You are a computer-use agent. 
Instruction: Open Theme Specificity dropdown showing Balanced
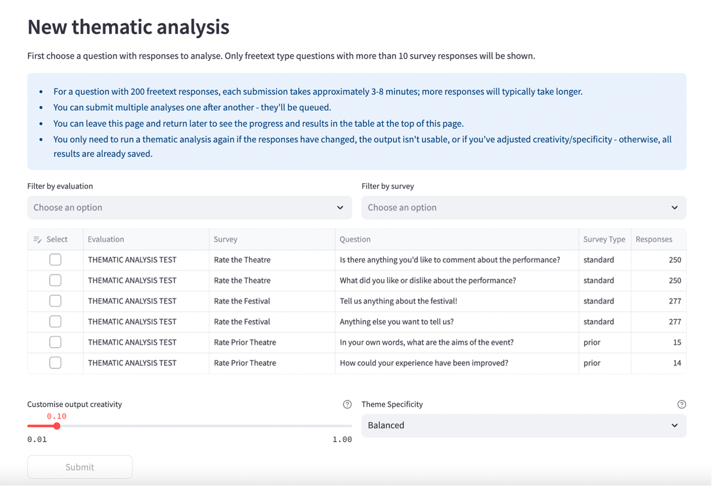pyautogui.click(x=523, y=426)
